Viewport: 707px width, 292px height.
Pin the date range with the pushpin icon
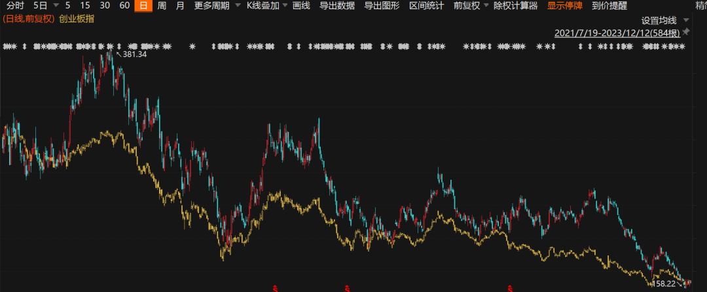click(686, 32)
